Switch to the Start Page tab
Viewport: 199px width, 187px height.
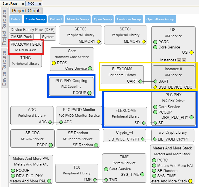pos(10,4)
